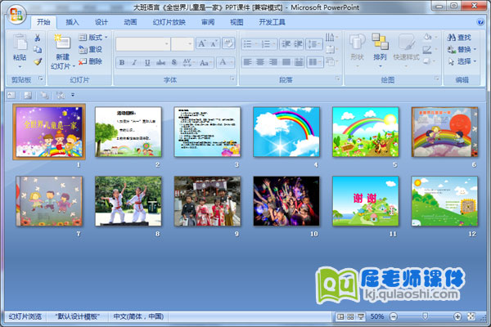Open the Insert (插入) tab
491x327 pixels.
pos(73,22)
